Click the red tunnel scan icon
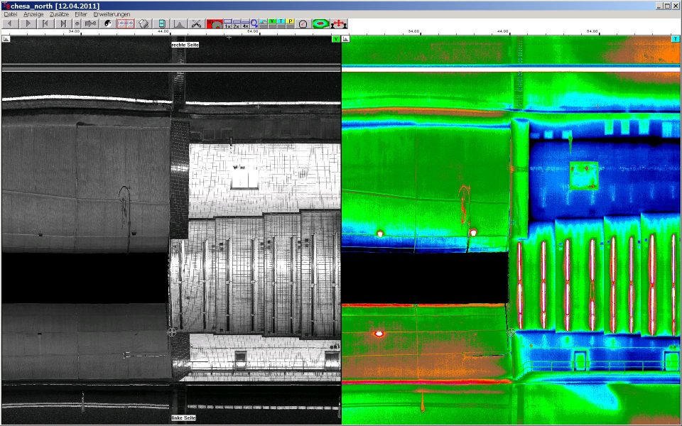Screen dimensions: 682x426 pos(215,23)
